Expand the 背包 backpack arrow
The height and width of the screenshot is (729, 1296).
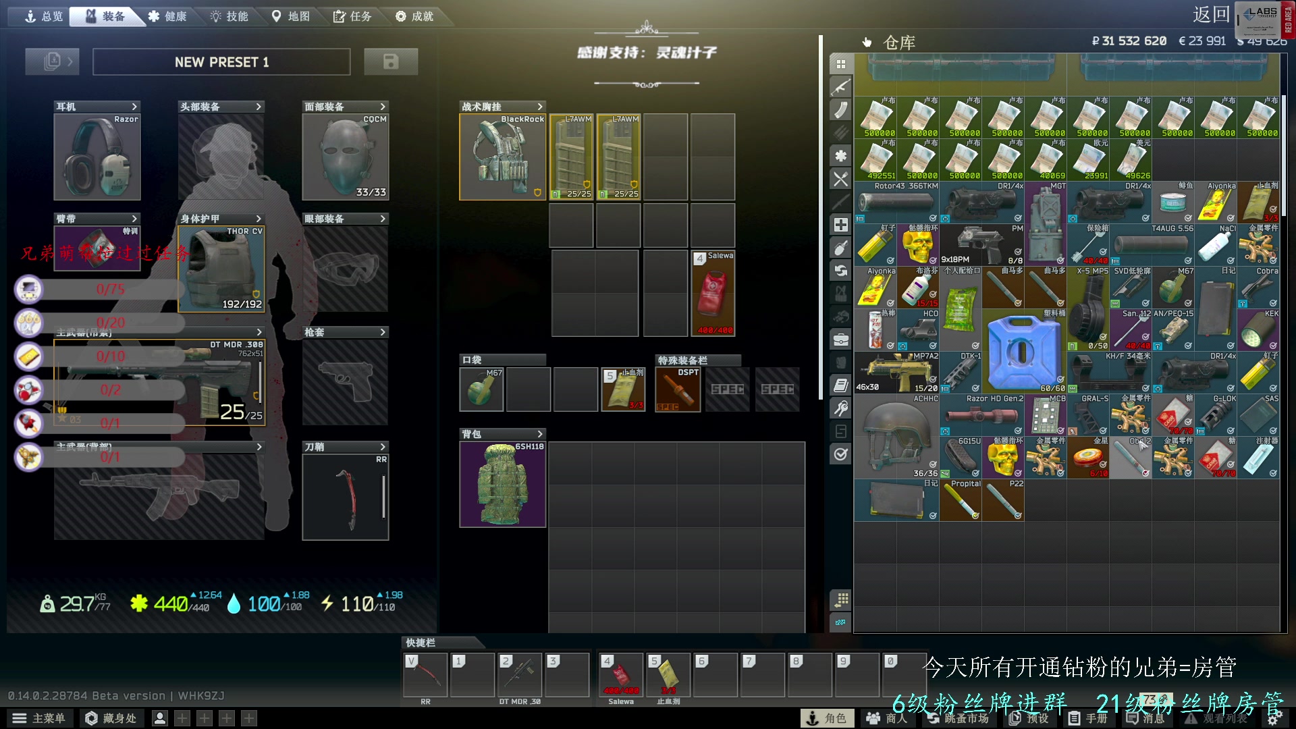click(x=540, y=434)
